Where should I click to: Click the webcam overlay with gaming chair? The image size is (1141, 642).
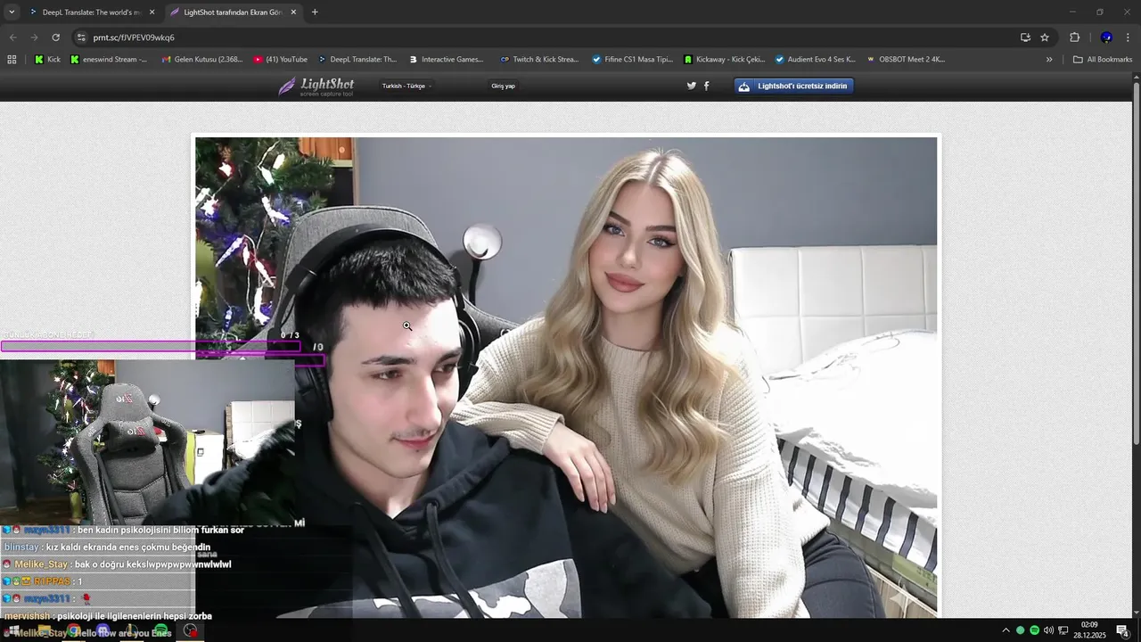tap(147, 441)
